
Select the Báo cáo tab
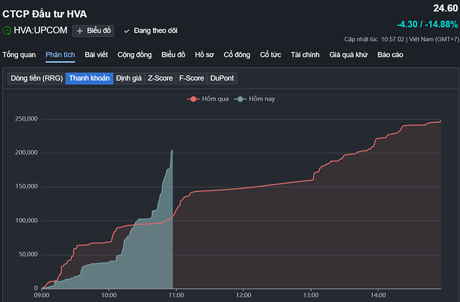(391, 54)
